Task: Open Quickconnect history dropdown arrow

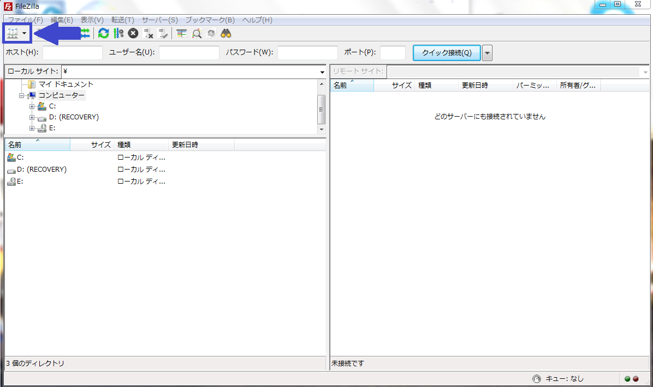Action: [487, 53]
